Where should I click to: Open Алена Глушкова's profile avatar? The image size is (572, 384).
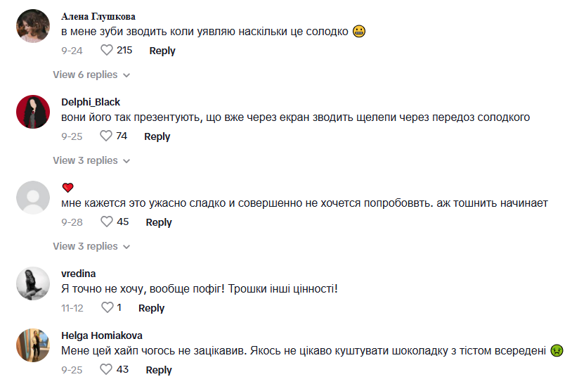[33, 26]
